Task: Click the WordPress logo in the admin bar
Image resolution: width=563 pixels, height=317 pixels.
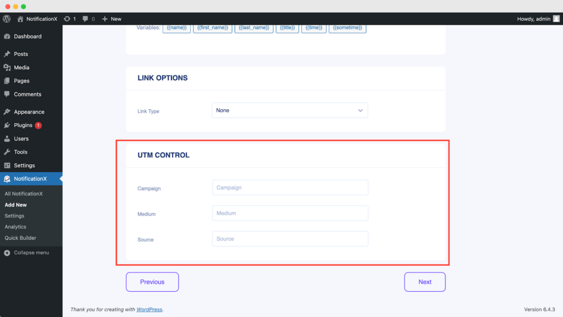Action: [x=6, y=18]
